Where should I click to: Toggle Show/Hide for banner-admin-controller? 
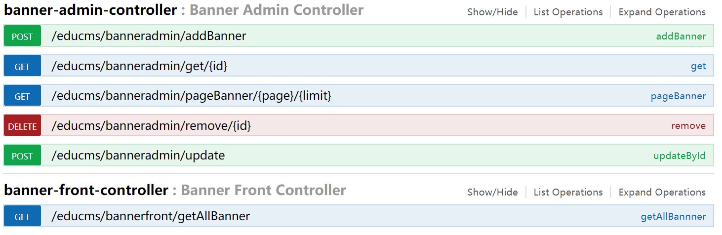pyautogui.click(x=492, y=12)
